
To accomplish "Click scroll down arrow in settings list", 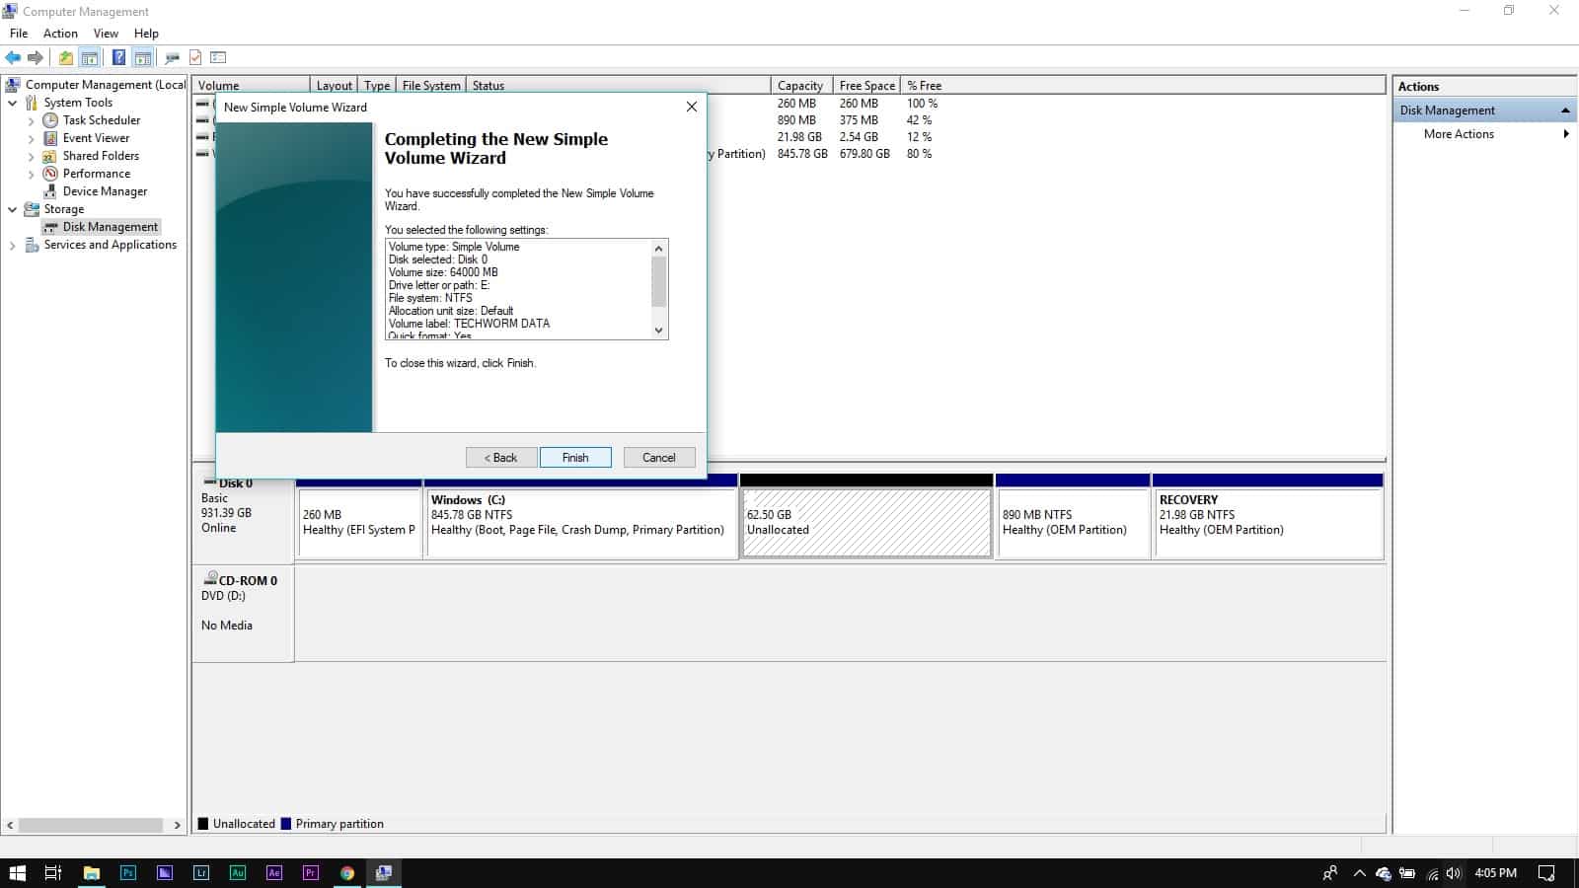I will click(x=659, y=331).
